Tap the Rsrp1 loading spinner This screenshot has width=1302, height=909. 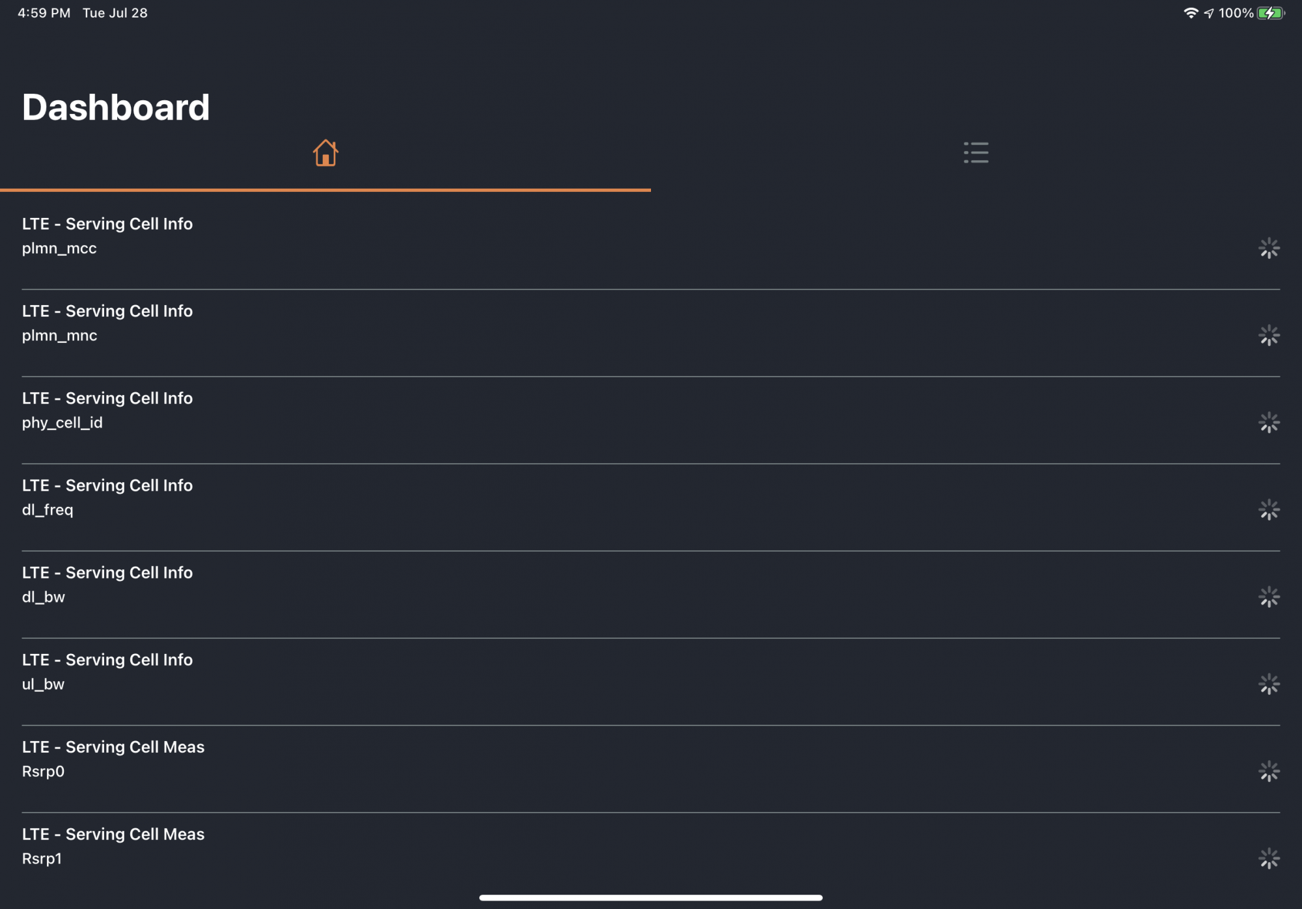pos(1269,858)
